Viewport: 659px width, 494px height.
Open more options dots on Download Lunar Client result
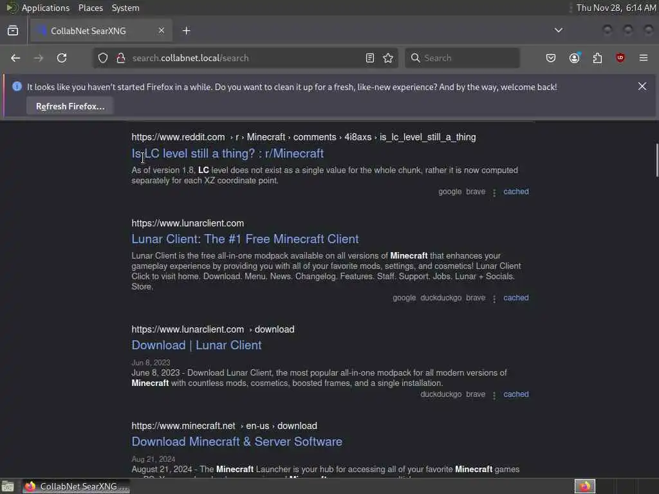[494, 396]
